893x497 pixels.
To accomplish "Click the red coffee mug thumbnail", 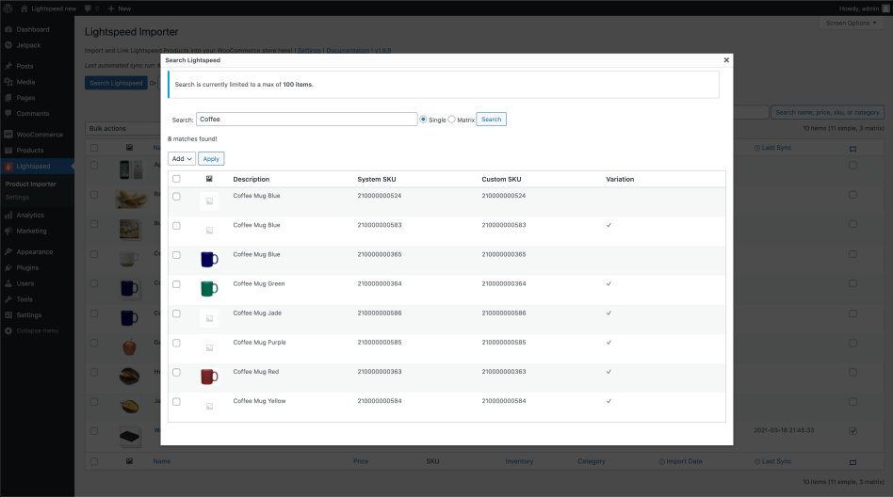I will (209, 377).
